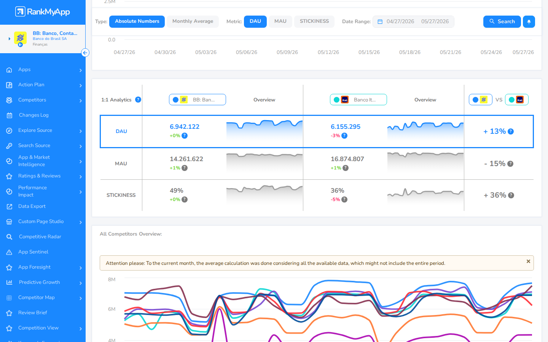Open the Banco It... competitor dropdown

(358, 100)
